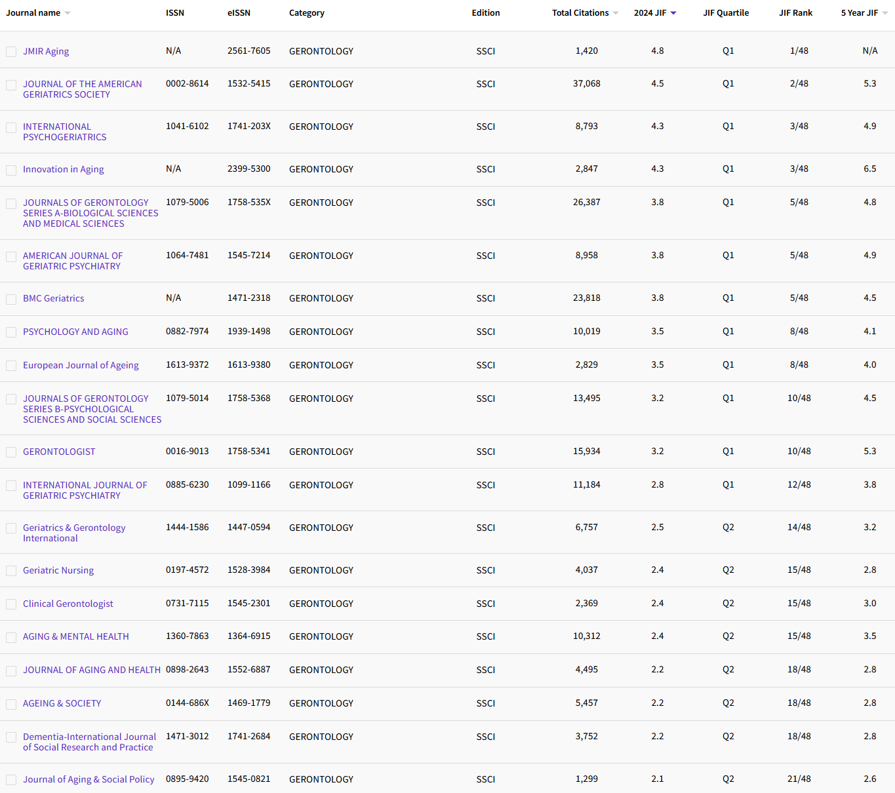Open BMC Geriatrics journal link
Viewport: 895px width, 793px height.
point(54,298)
